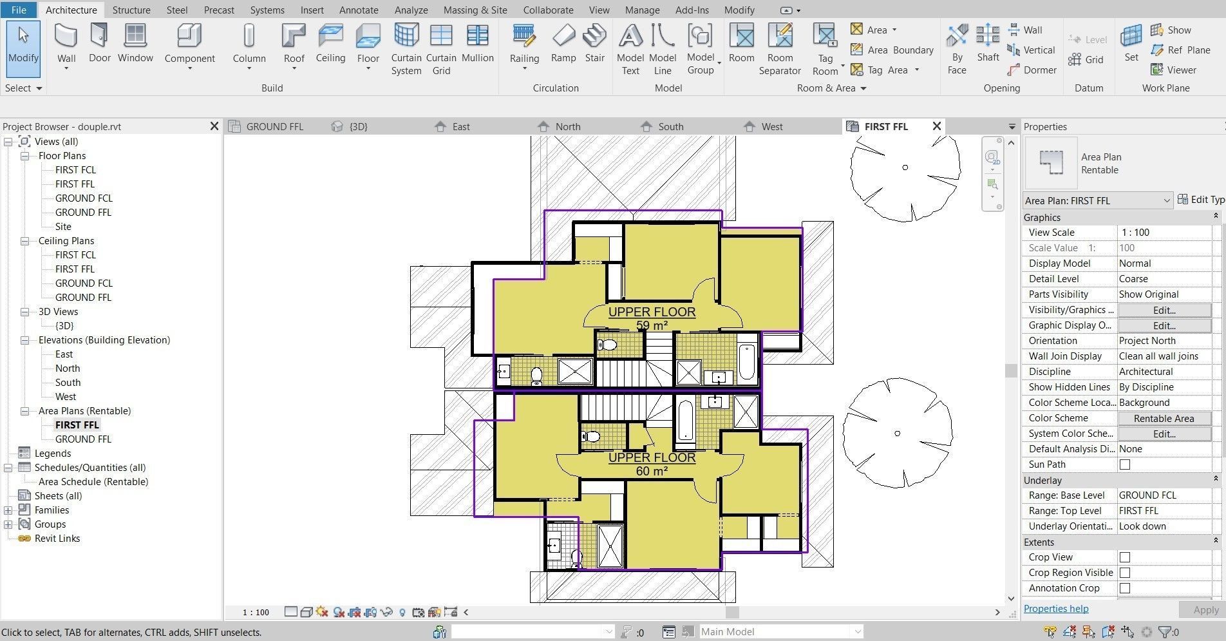Choose the Shaft opening tool
The image size is (1226, 641).
pyautogui.click(x=988, y=44)
